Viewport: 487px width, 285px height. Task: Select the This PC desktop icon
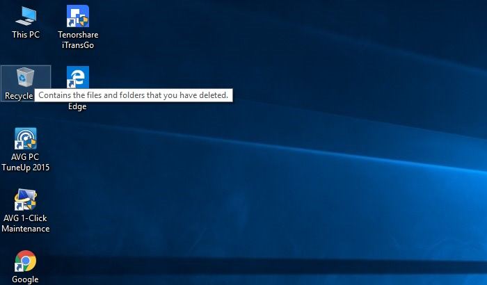(x=26, y=16)
